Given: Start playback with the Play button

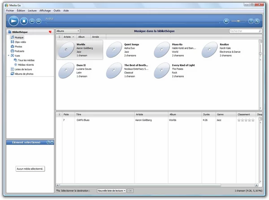Looking at the screenshot, I should [13, 21].
